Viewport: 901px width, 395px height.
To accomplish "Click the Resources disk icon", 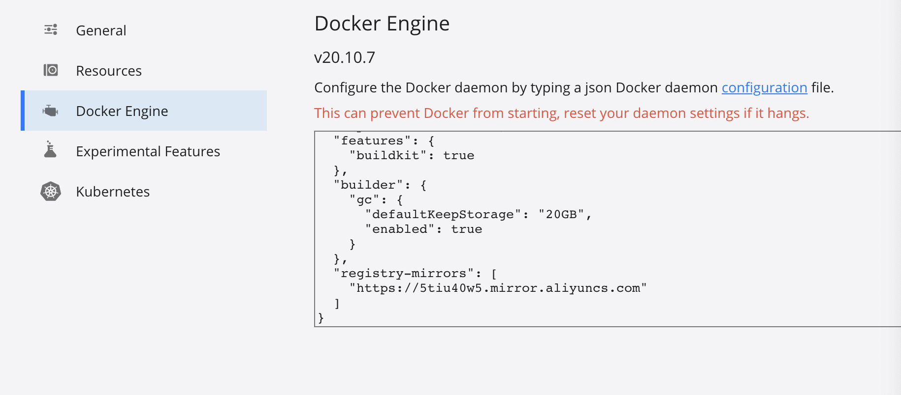I will click(x=51, y=70).
